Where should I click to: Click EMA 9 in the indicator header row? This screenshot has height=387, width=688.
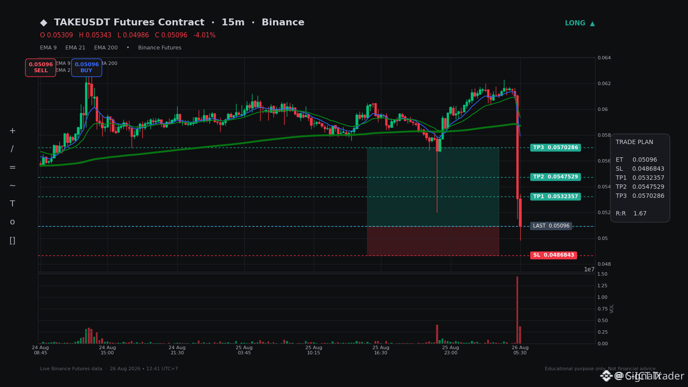(48, 48)
